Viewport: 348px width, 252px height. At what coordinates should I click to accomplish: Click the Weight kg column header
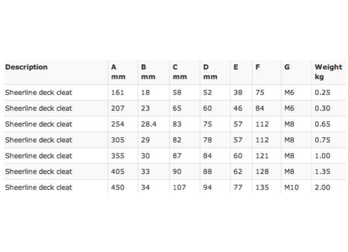coord(328,72)
